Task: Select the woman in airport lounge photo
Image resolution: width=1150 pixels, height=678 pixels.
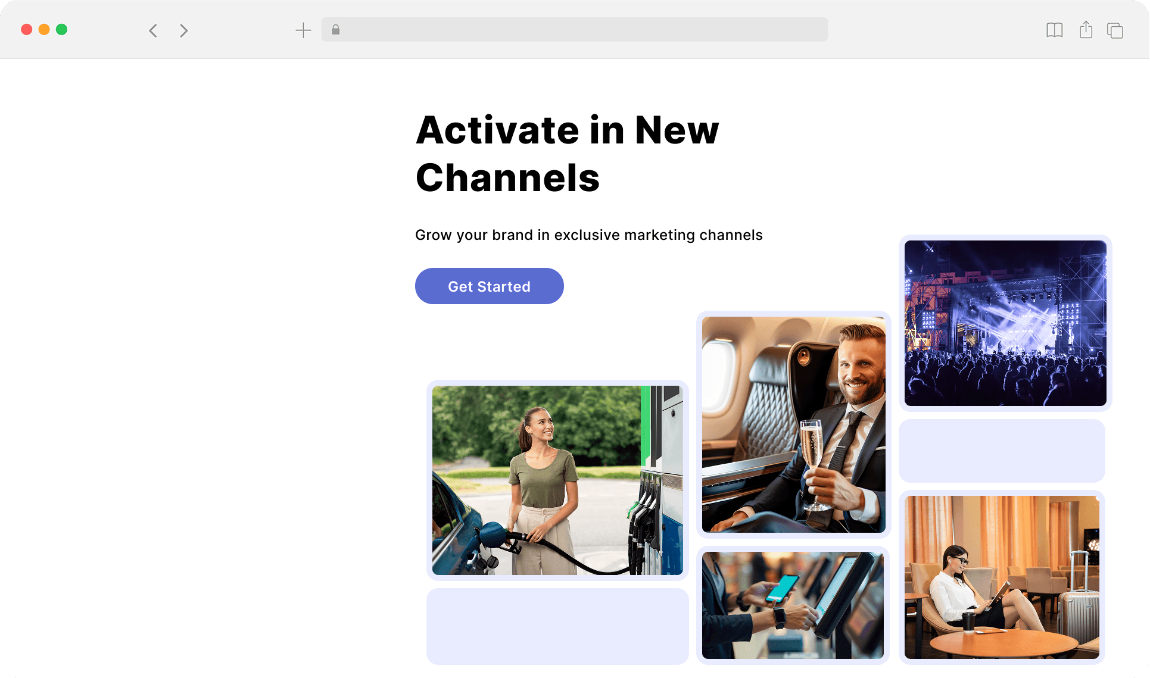Action: (x=1002, y=577)
